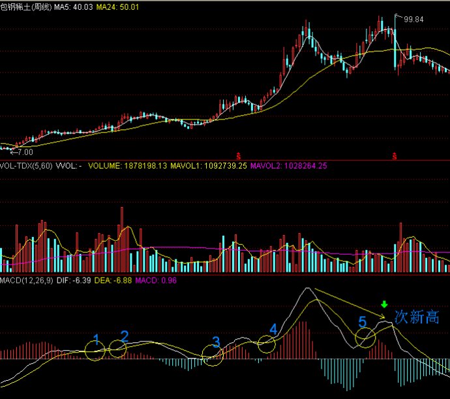Click yellow circle marker numbered 3
This screenshot has width=450, height=399.
[212, 355]
